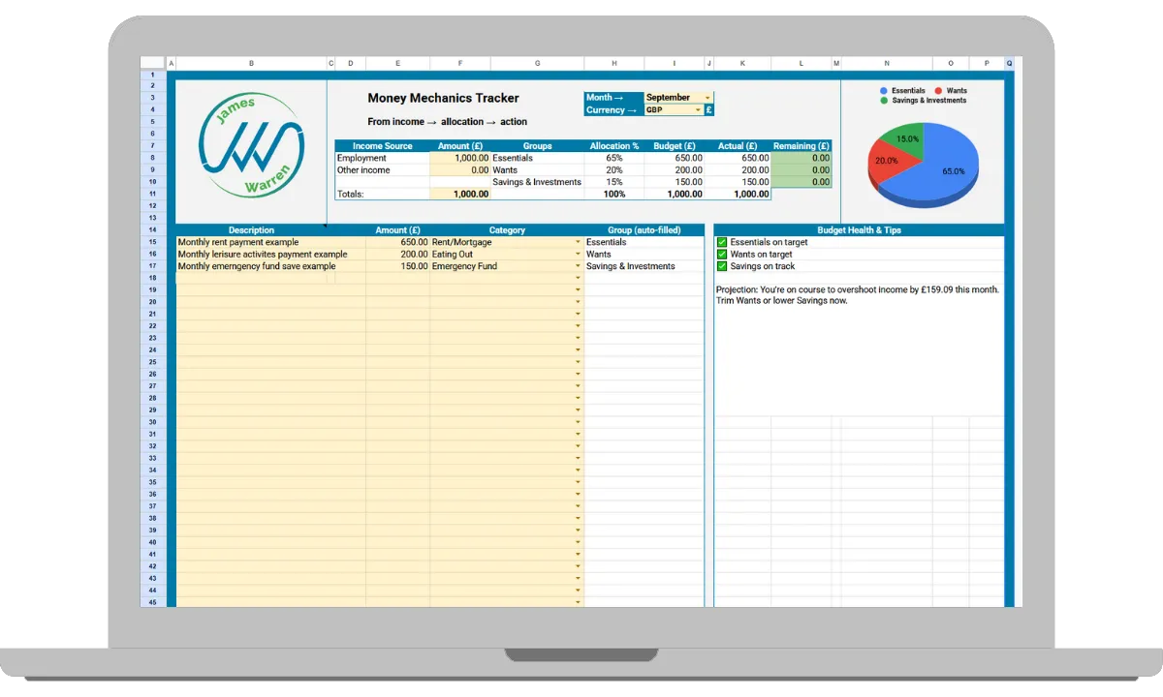Click the green Savings & Investments legend marker
The height and width of the screenshot is (697, 1163).
click(x=884, y=100)
